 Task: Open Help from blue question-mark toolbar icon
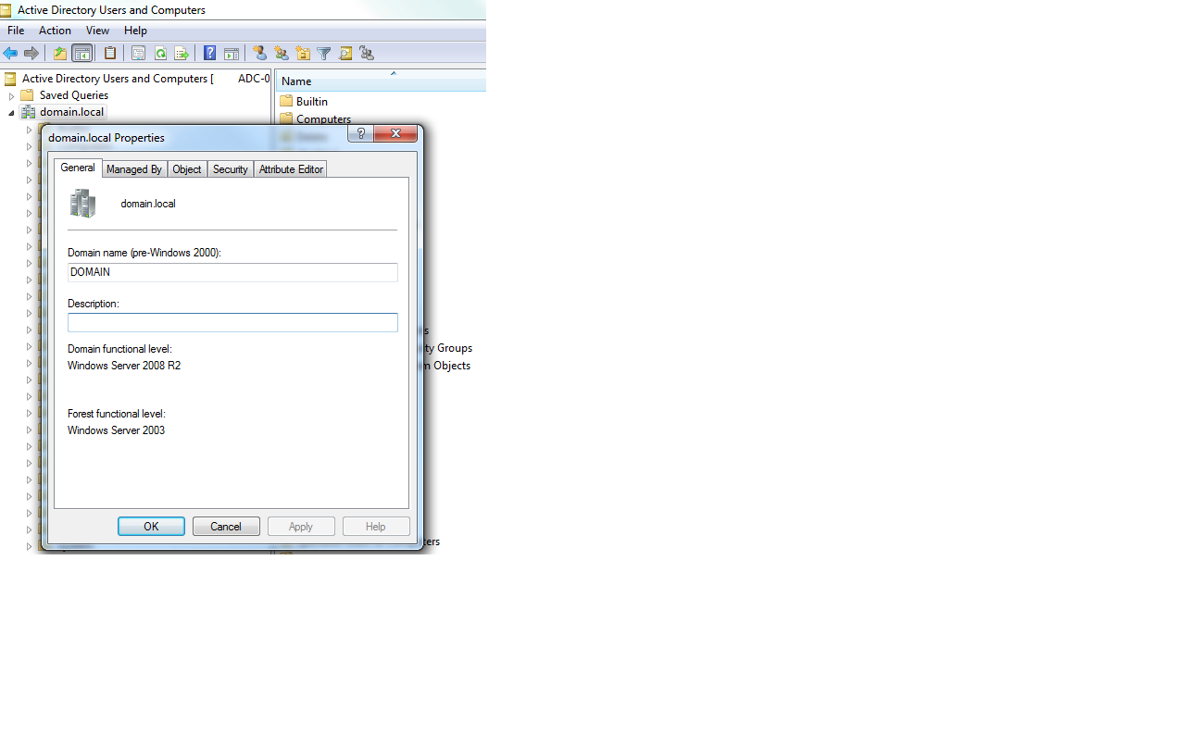tap(210, 54)
